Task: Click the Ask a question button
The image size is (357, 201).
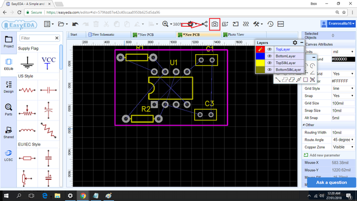Action: (x=331, y=183)
